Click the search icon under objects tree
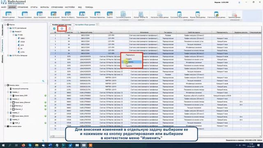The width and height of the screenshot is (263, 148). click(43, 81)
